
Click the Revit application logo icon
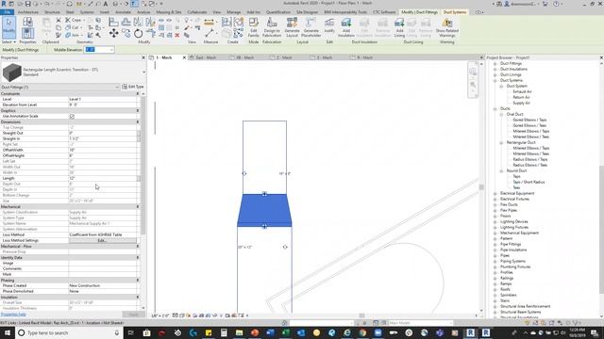(x=4, y=4)
